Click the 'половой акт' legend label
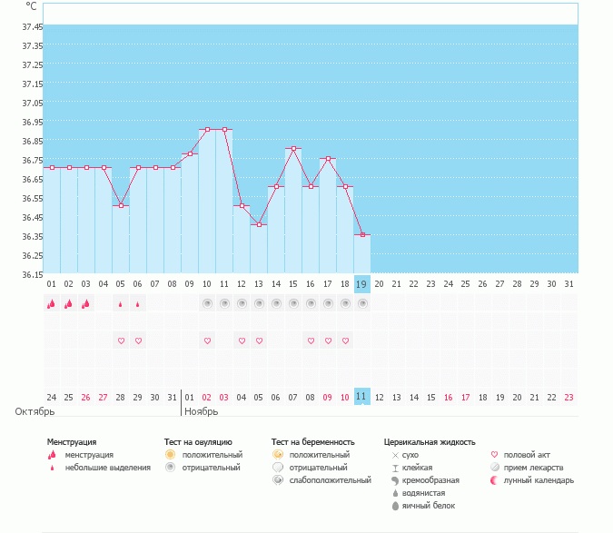This screenshot has width=613, height=533. pyautogui.click(x=527, y=454)
